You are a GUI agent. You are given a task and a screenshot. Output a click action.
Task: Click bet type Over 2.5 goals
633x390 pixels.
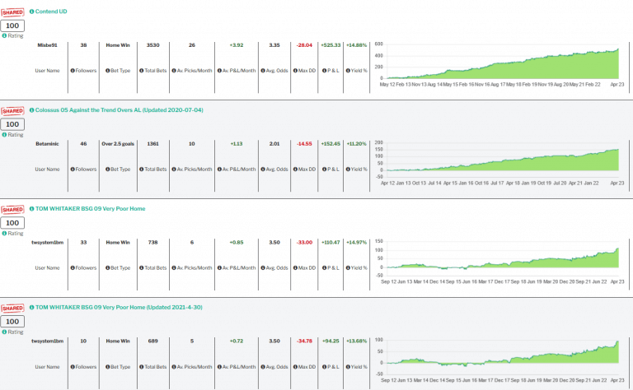click(x=118, y=144)
